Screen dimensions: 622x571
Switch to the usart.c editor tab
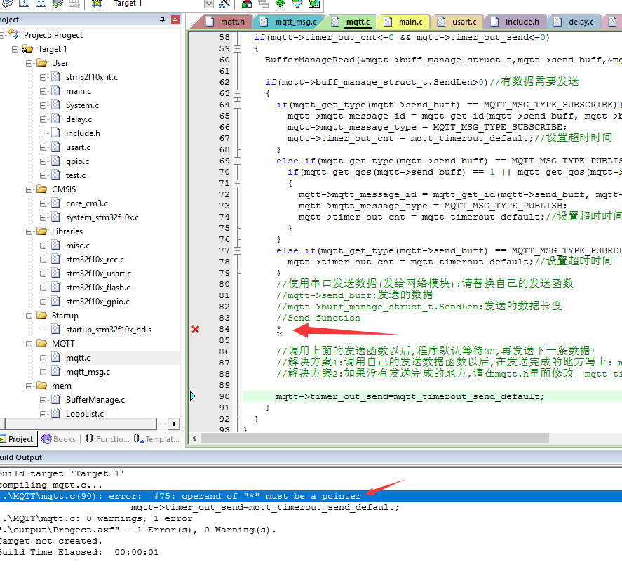click(x=457, y=22)
